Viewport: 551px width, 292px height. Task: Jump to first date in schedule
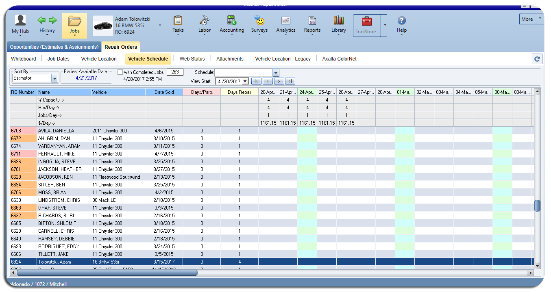click(x=256, y=81)
